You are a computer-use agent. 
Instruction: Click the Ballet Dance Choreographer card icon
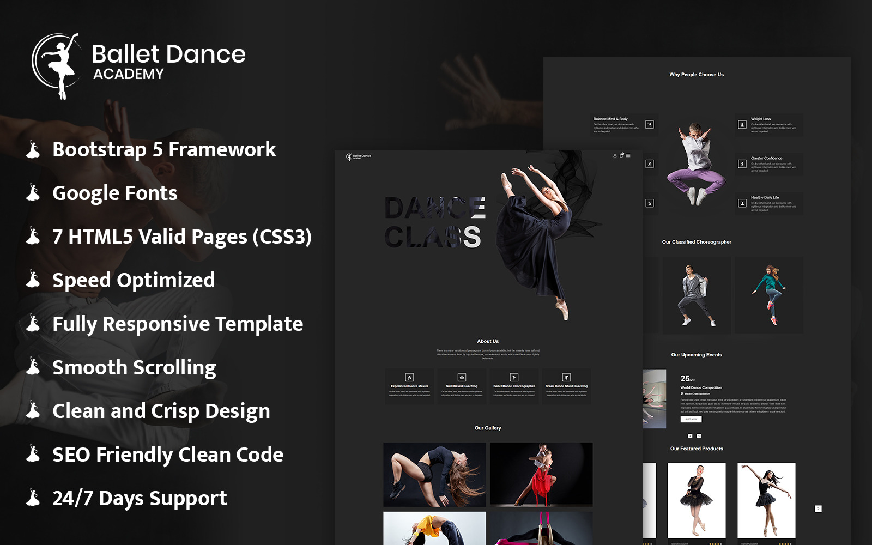pos(515,377)
